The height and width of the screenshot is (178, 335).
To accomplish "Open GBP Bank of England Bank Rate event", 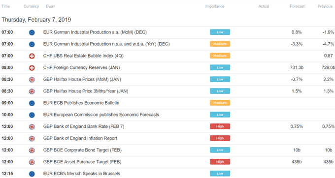I will (84, 126).
